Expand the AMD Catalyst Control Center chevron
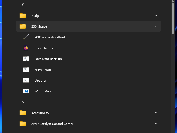 pyautogui.click(x=156, y=124)
